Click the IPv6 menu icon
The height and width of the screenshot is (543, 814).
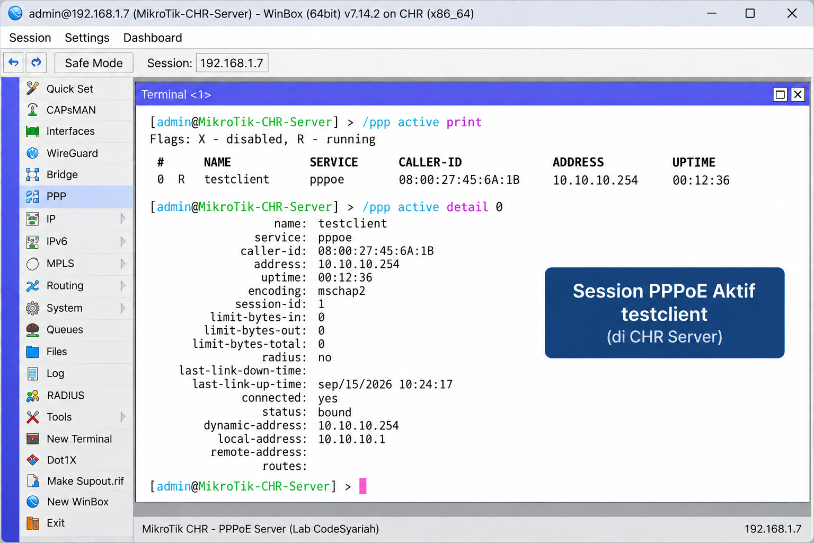[33, 241]
